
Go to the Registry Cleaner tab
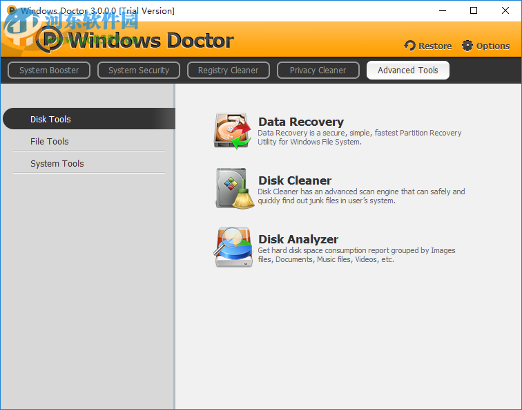click(229, 71)
